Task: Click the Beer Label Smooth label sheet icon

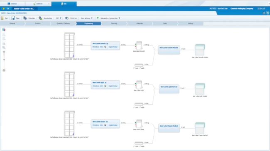Action: [139, 46]
